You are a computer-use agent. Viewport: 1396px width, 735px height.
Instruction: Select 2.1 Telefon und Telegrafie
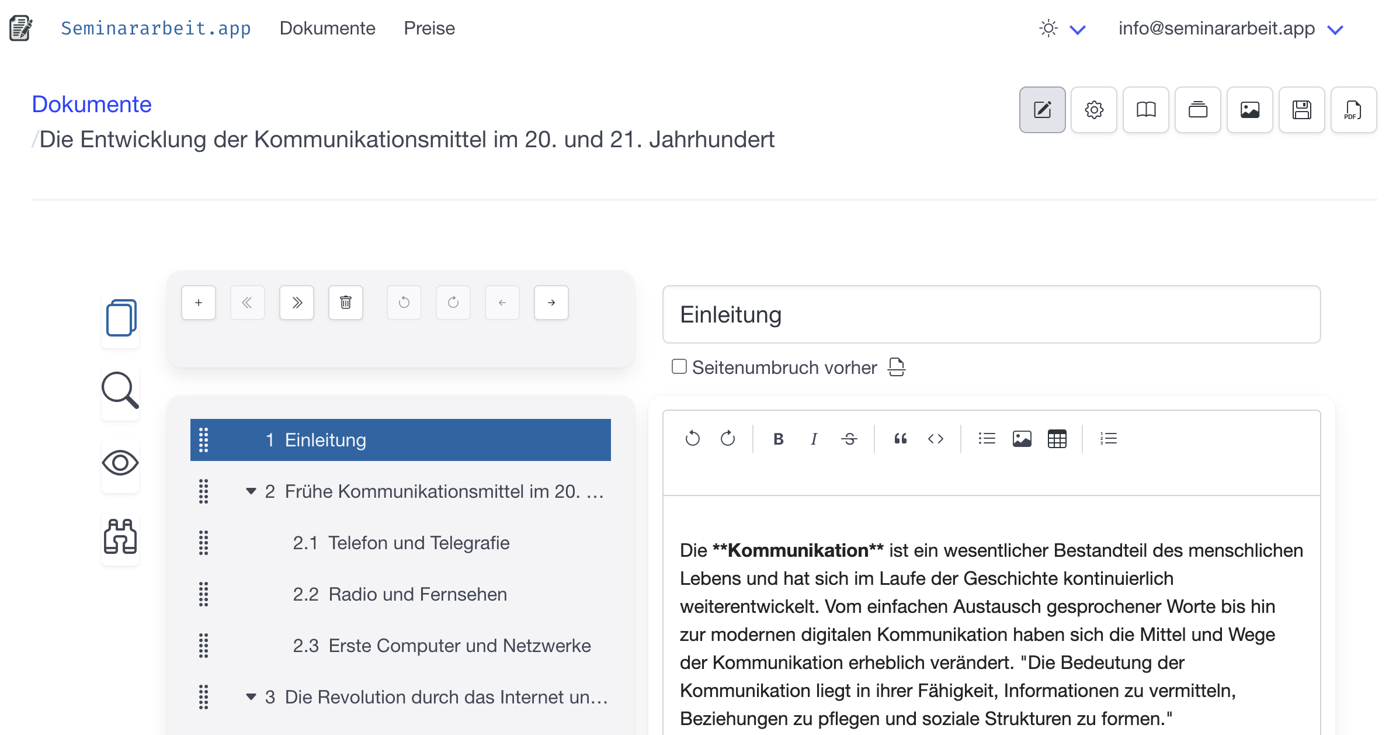[401, 543]
